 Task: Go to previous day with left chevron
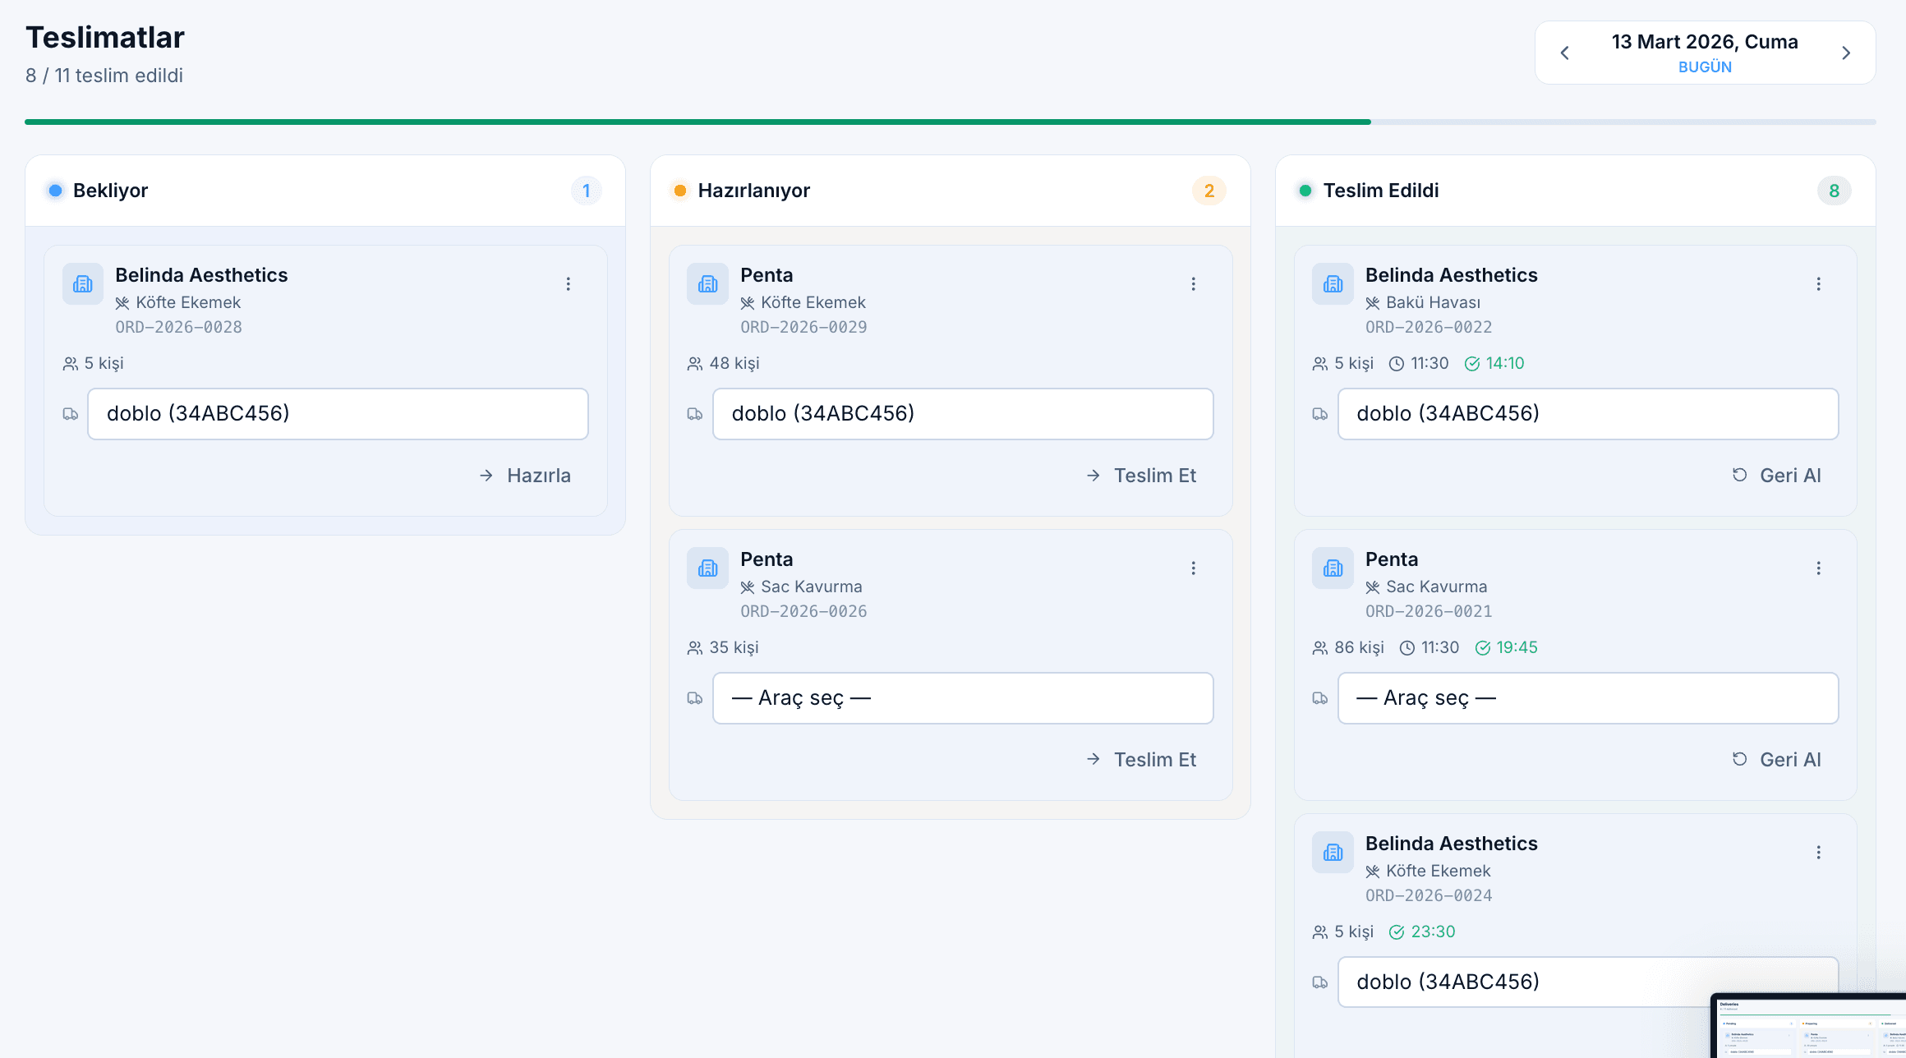(x=1564, y=53)
